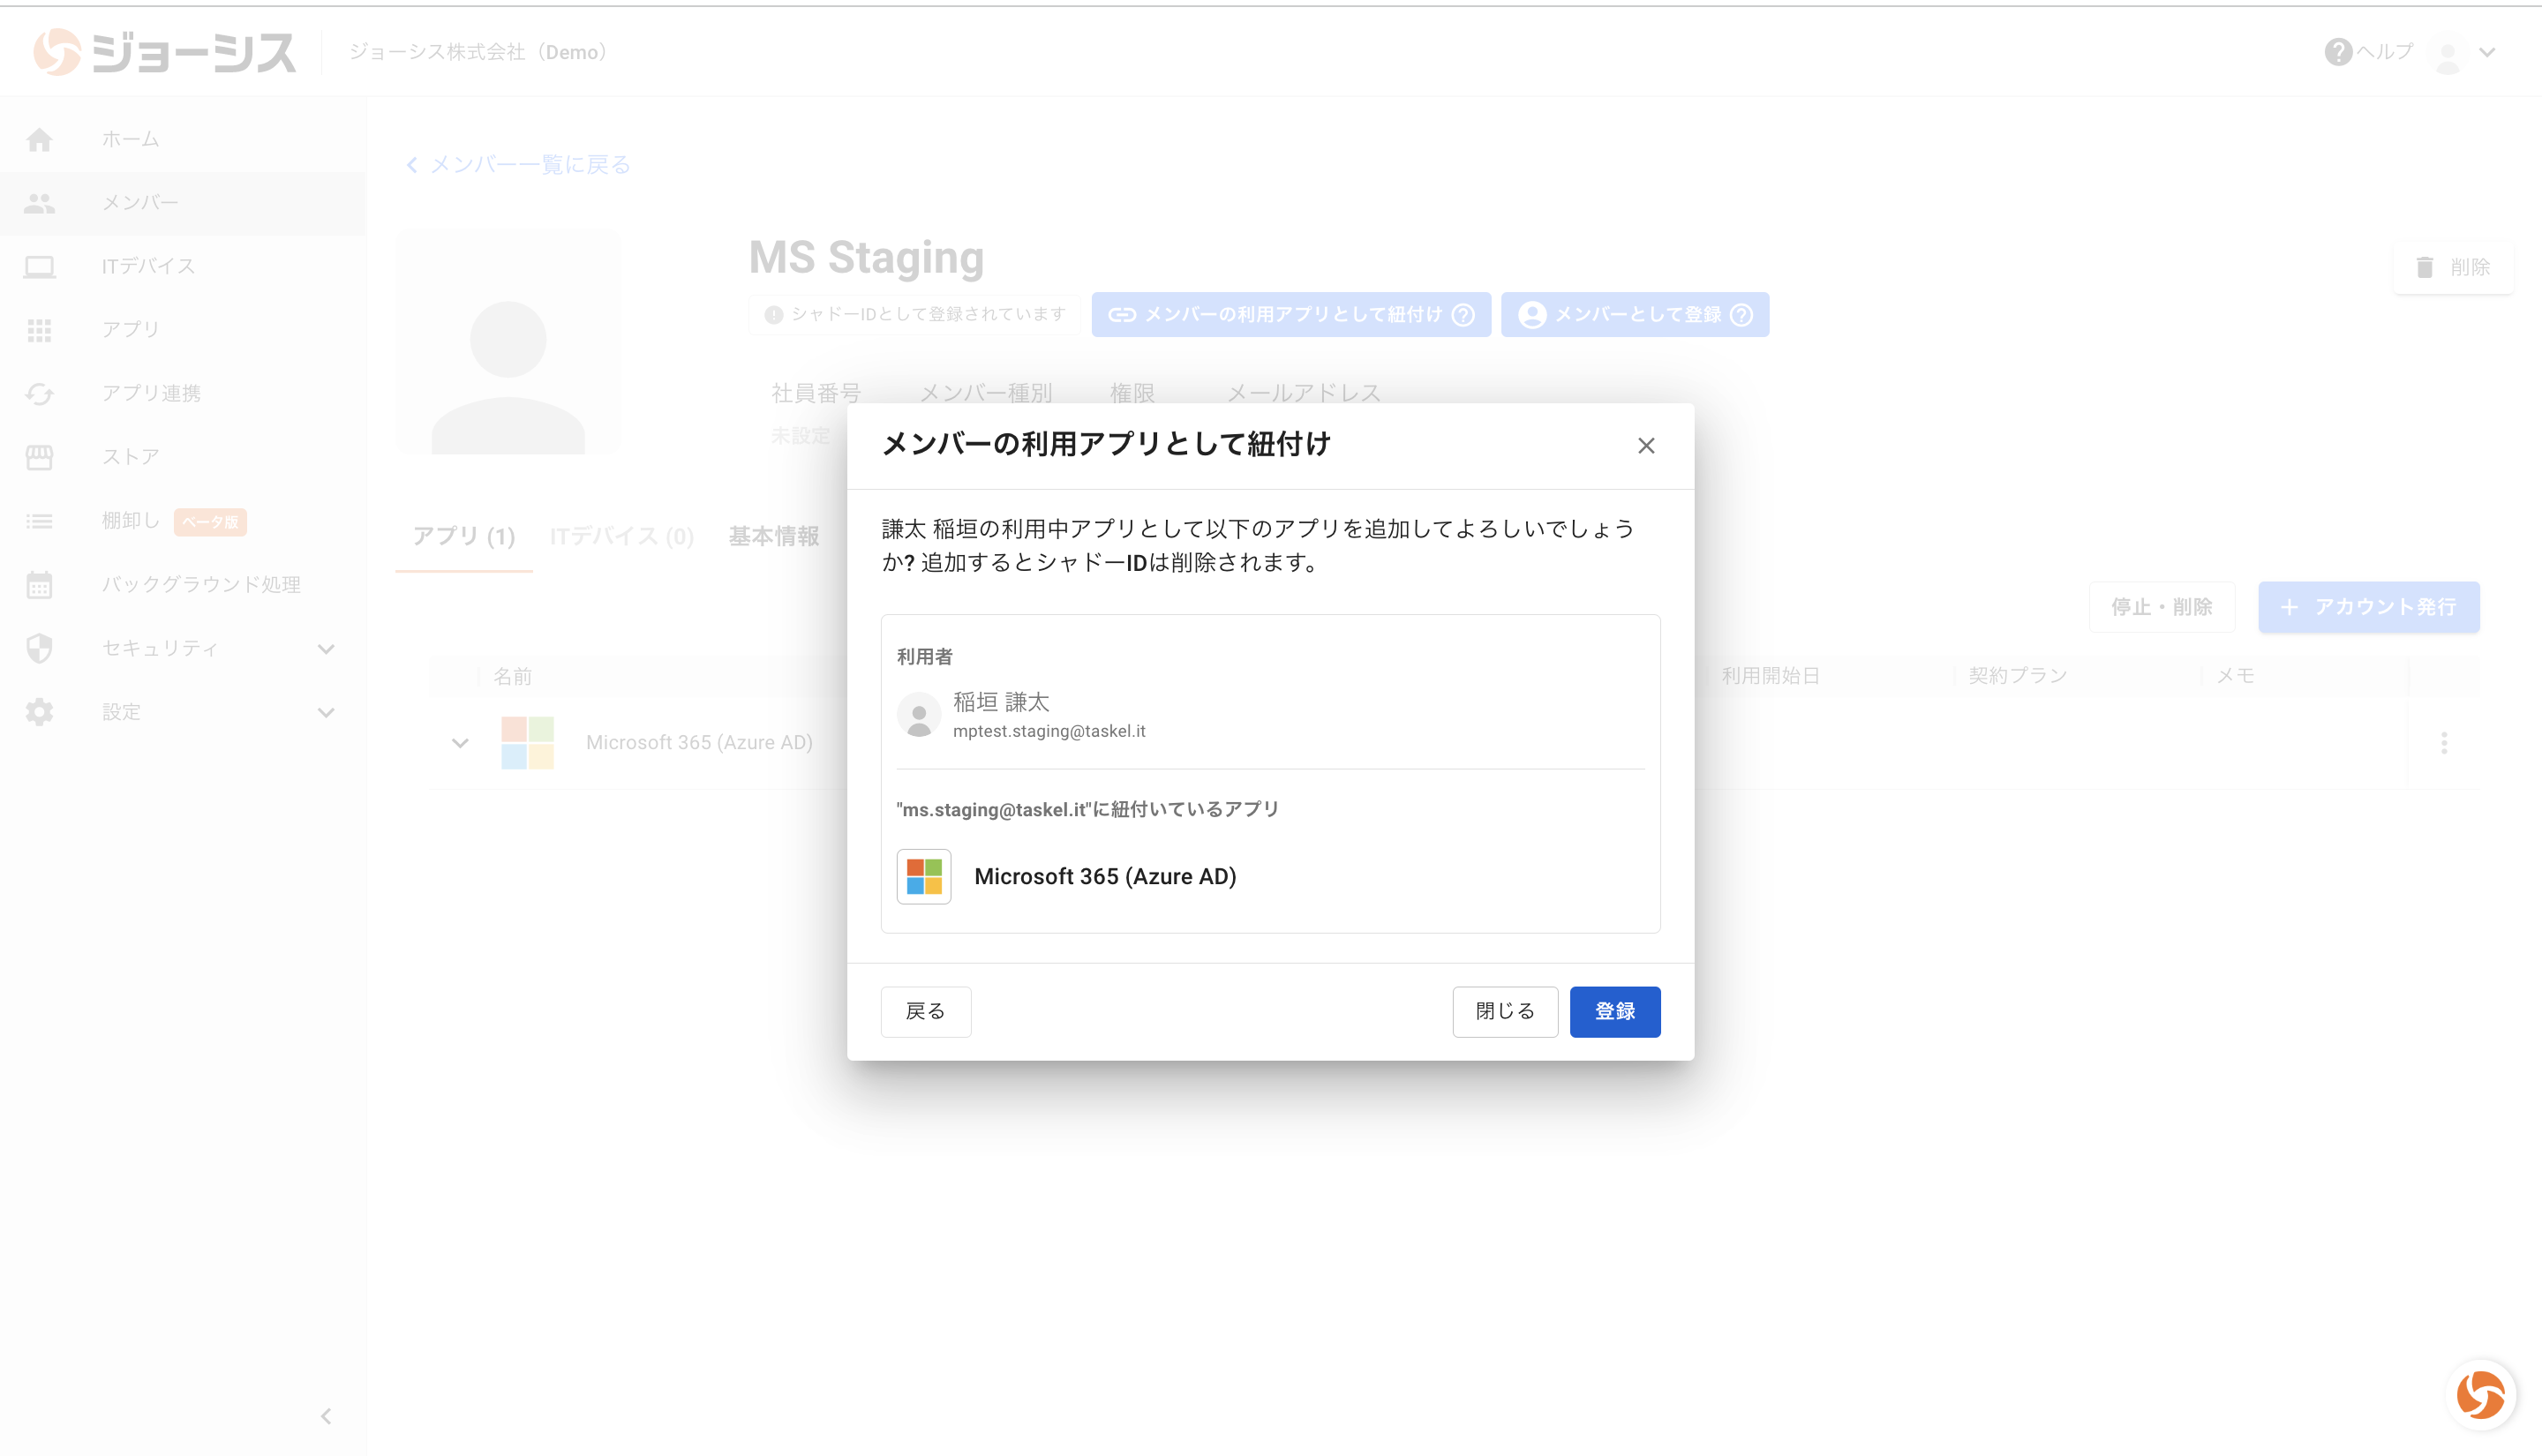The width and height of the screenshot is (2542, 1456).
Task: Click the 停止・削除 button
Action: pyautogui.click(x=2161, y=607)
